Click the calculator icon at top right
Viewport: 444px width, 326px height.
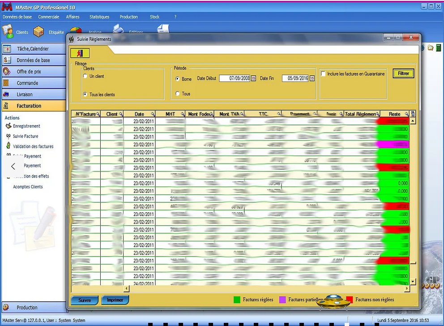point(438,47)
